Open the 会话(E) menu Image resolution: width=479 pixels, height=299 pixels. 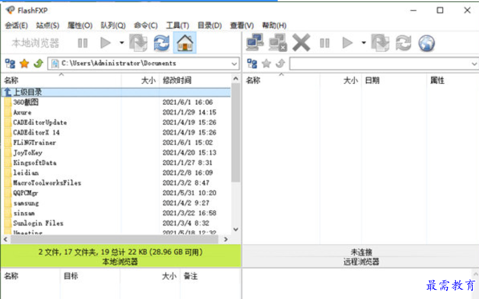click(16, 25)
